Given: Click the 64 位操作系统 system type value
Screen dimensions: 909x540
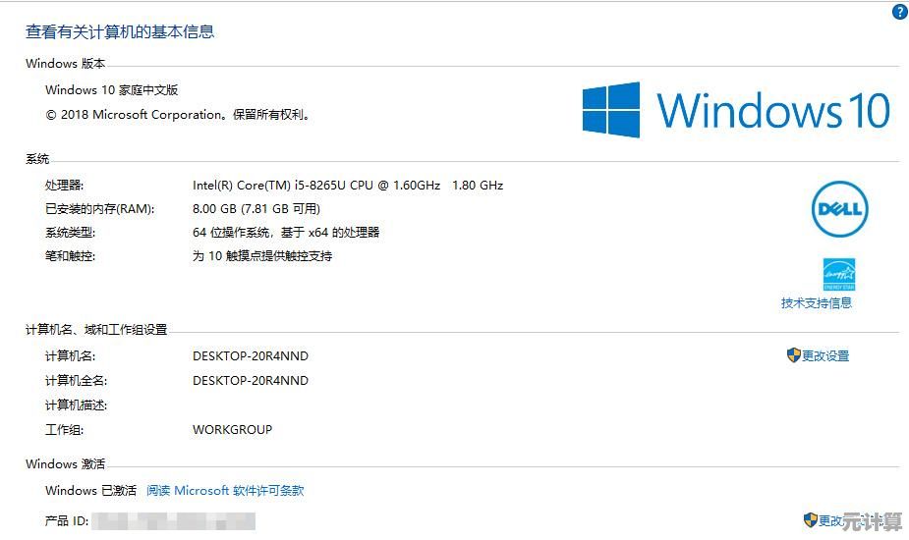Looking at the screenshot, I should click(286, 233).
